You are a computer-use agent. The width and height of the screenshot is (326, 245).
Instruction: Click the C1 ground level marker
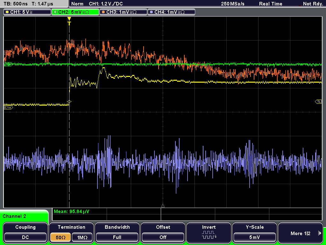click(9, 108)
